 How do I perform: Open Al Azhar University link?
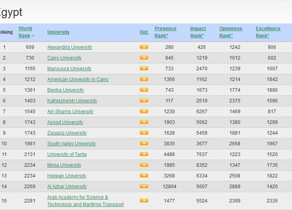[67, 186]
